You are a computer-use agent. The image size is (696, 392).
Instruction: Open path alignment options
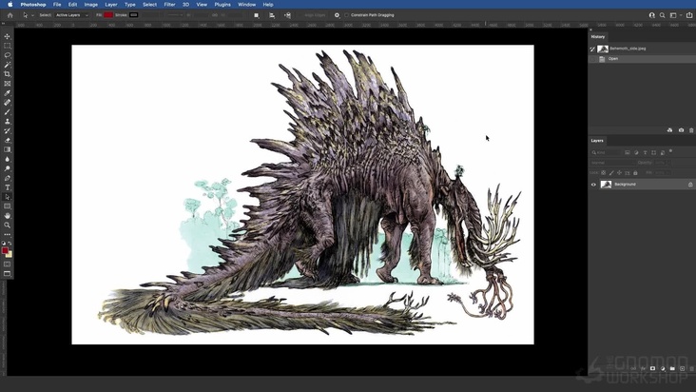[272, 15]
